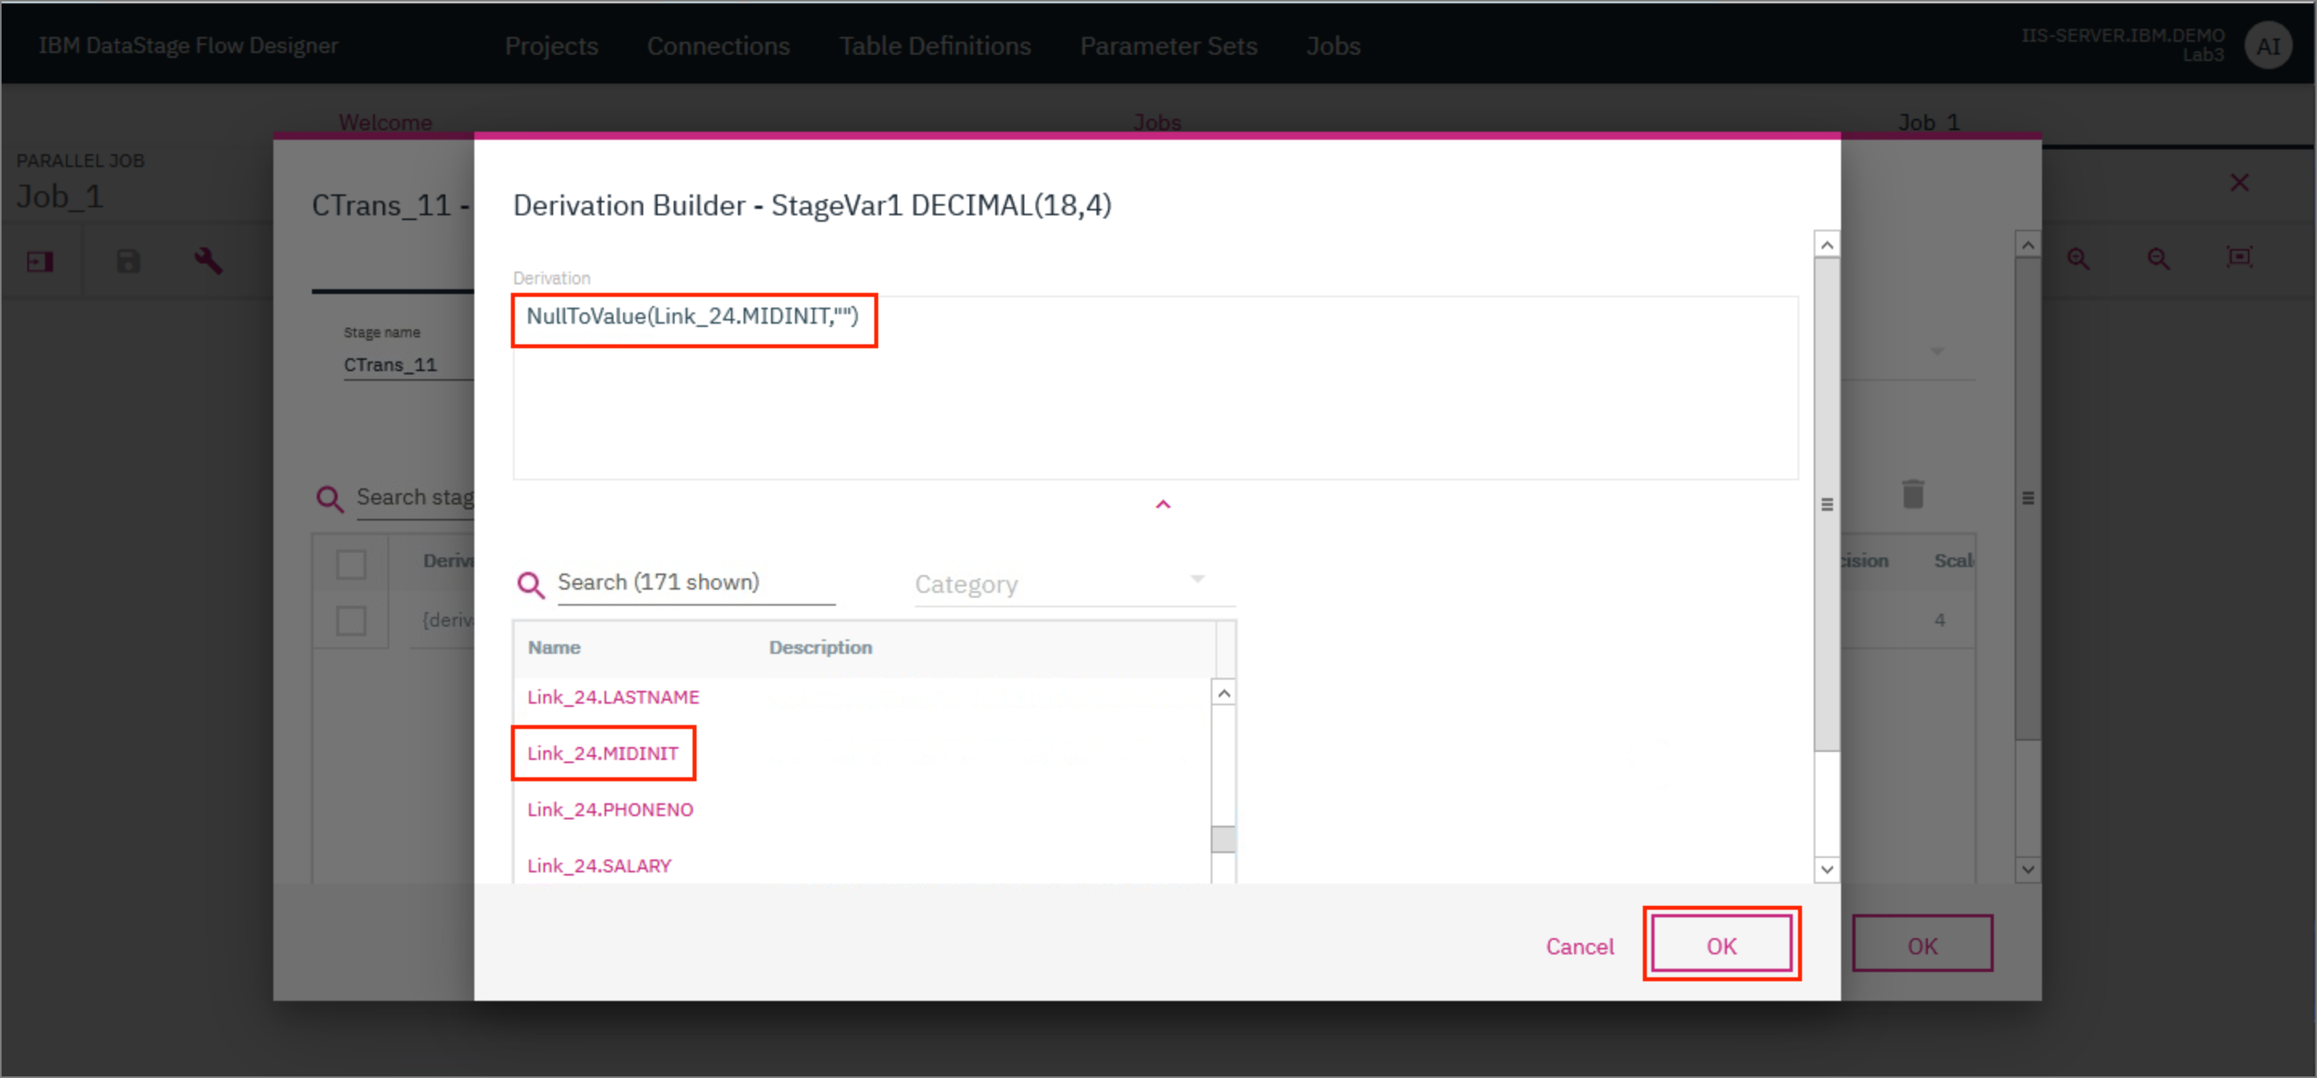Viewport: 2317px width, 1078px height.
Task: Open the Jobs menu in top bar
Action: (x=1332, y=46)
